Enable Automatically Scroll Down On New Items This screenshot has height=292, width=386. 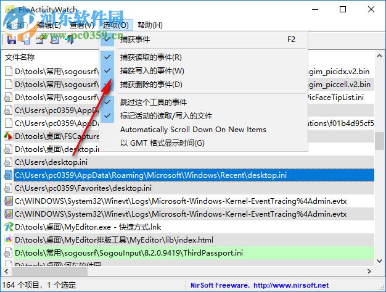click(x=204, y=130)
